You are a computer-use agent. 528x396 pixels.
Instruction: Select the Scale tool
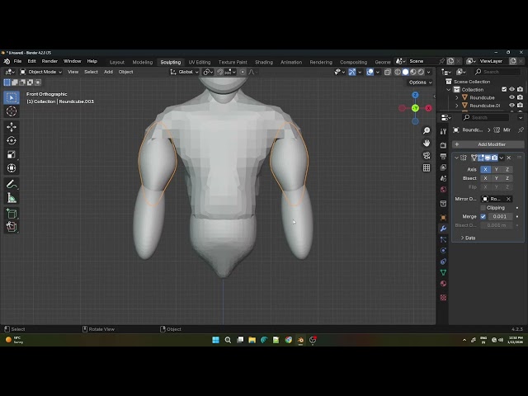click(12, 154)
